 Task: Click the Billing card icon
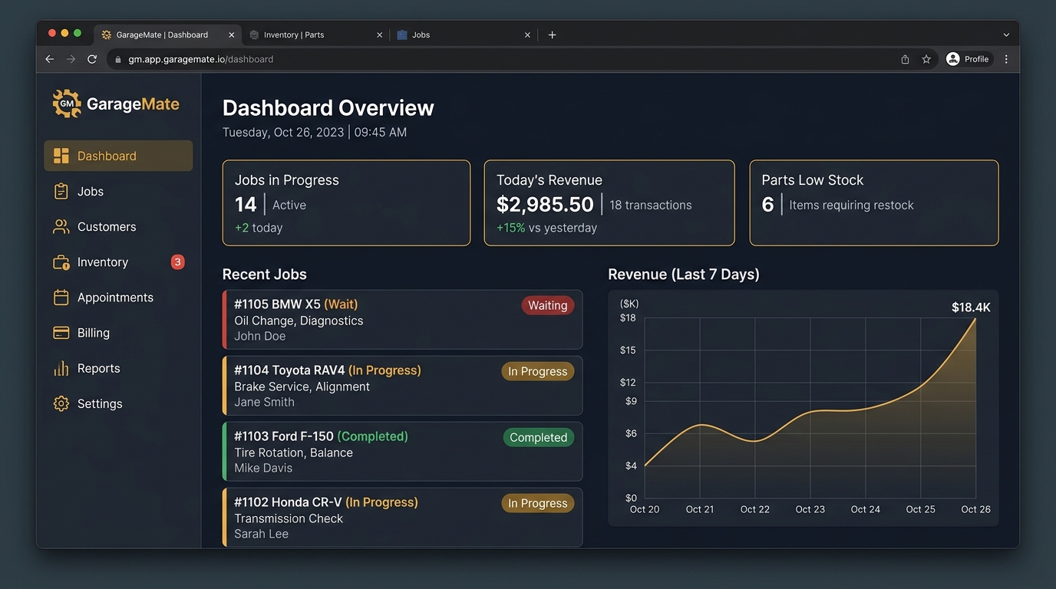pyautogui.click(x=61, y=333)
